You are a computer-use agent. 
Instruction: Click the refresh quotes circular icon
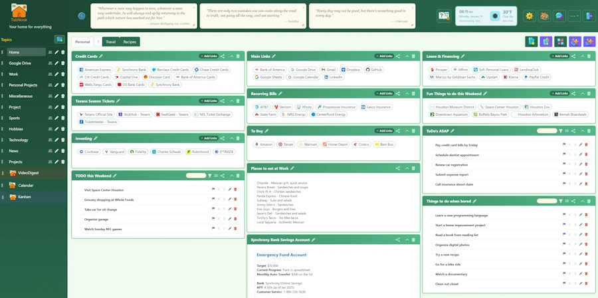82,16
